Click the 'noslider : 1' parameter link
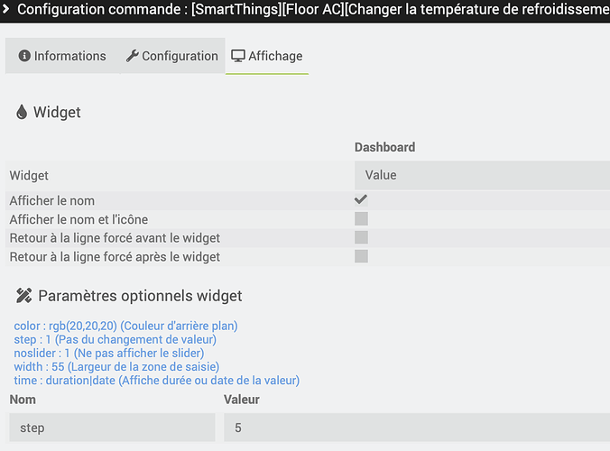 pos(109,353)
